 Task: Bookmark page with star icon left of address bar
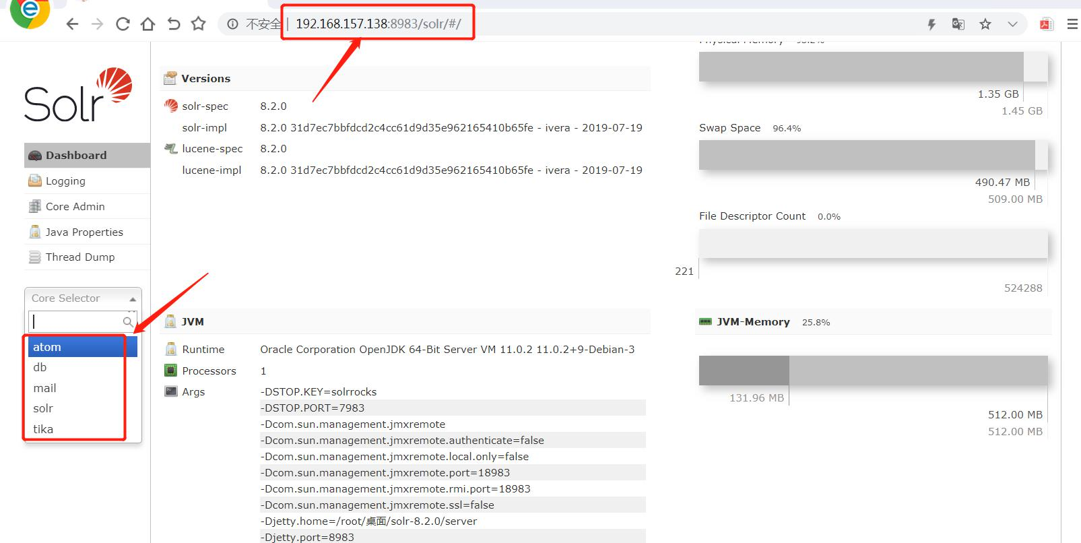(198, 24)
